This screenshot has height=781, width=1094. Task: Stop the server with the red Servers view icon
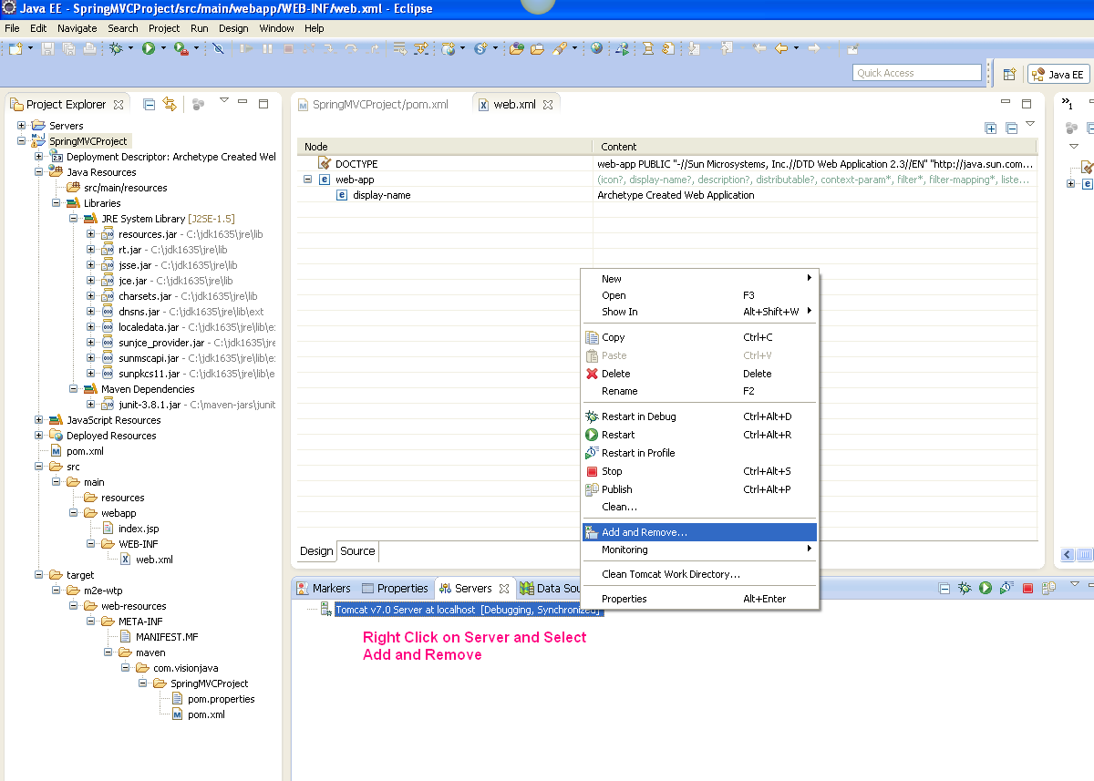1028,589
